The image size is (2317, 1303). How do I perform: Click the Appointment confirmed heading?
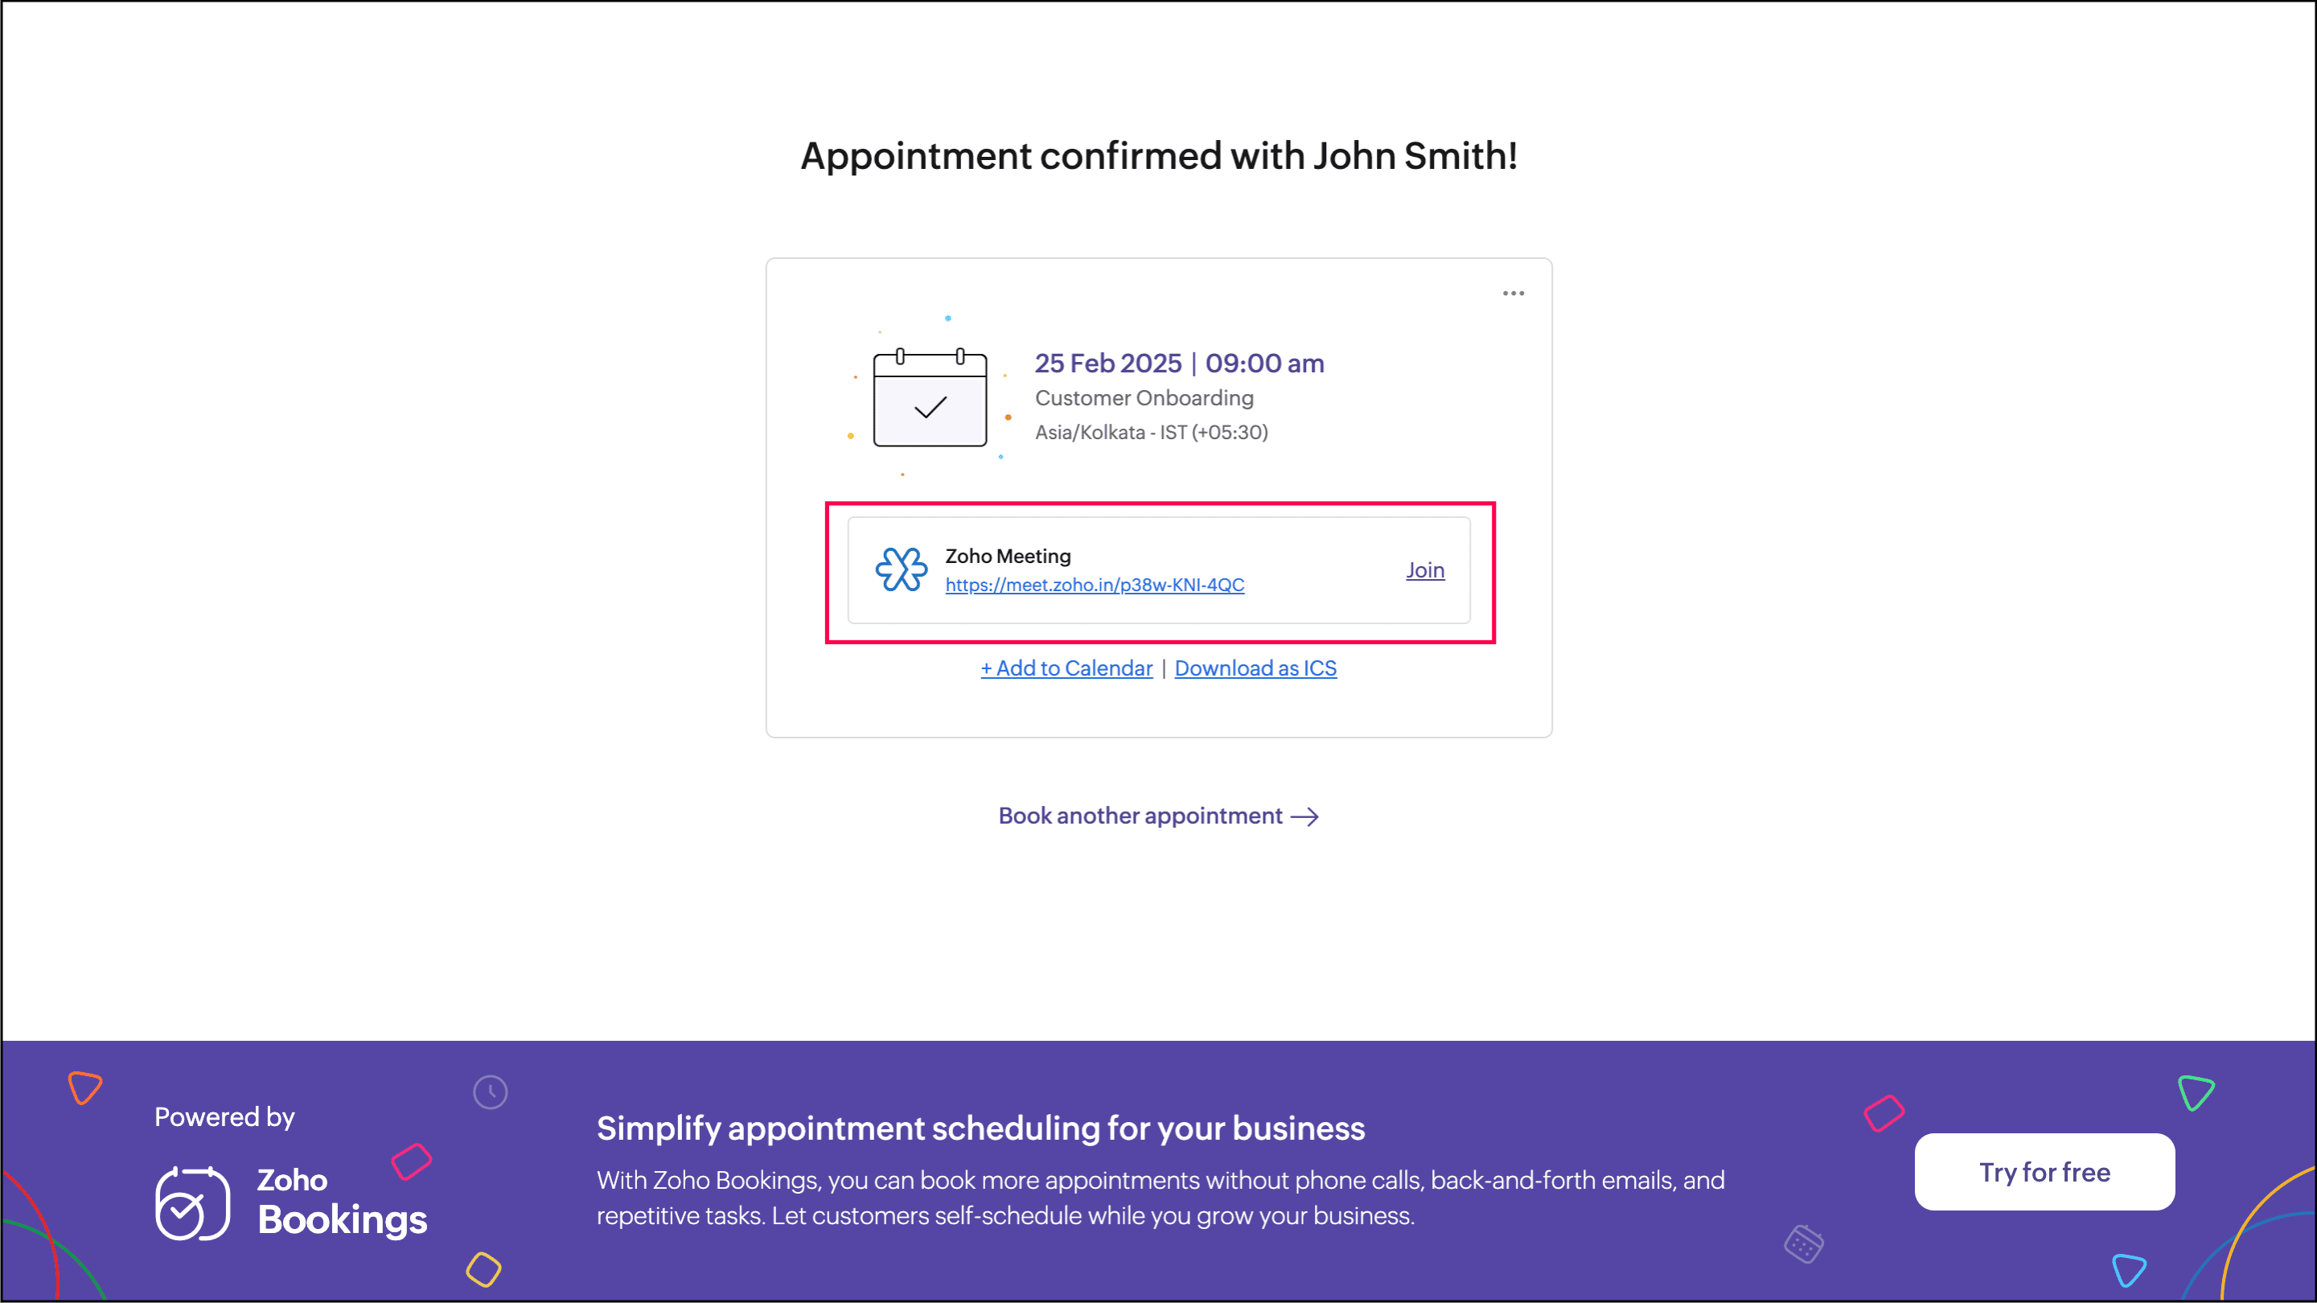[1158, 156]
